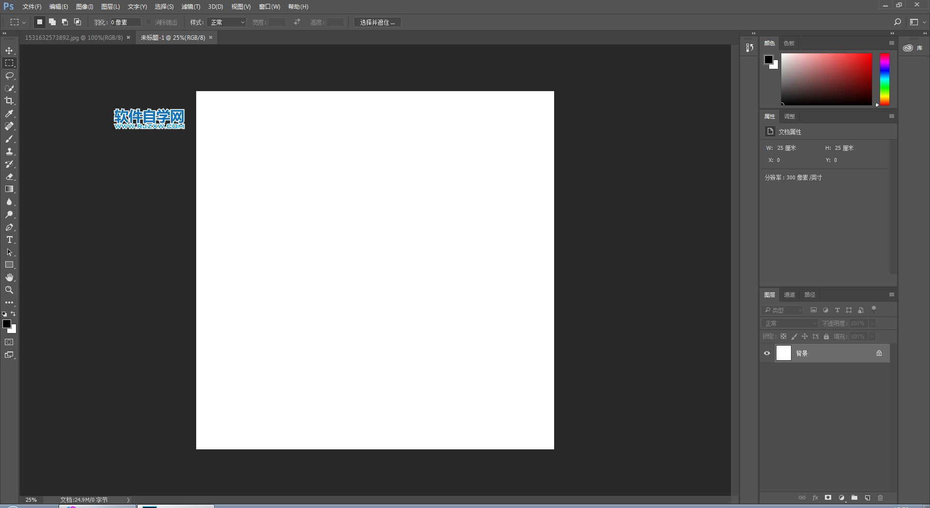Click the 选择并遮住 button
Viewport: 930px width, 508px height.
pos(377,22)
